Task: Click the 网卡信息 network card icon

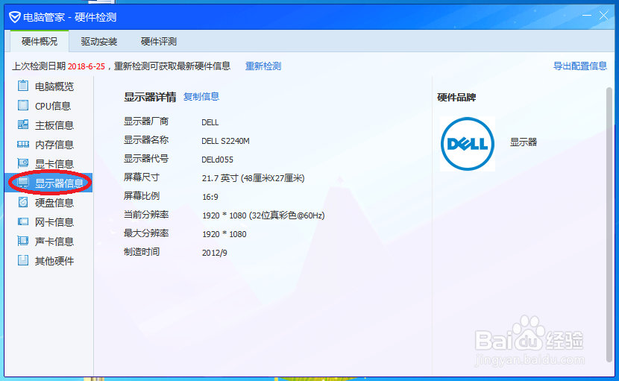Action: (23, 221)
